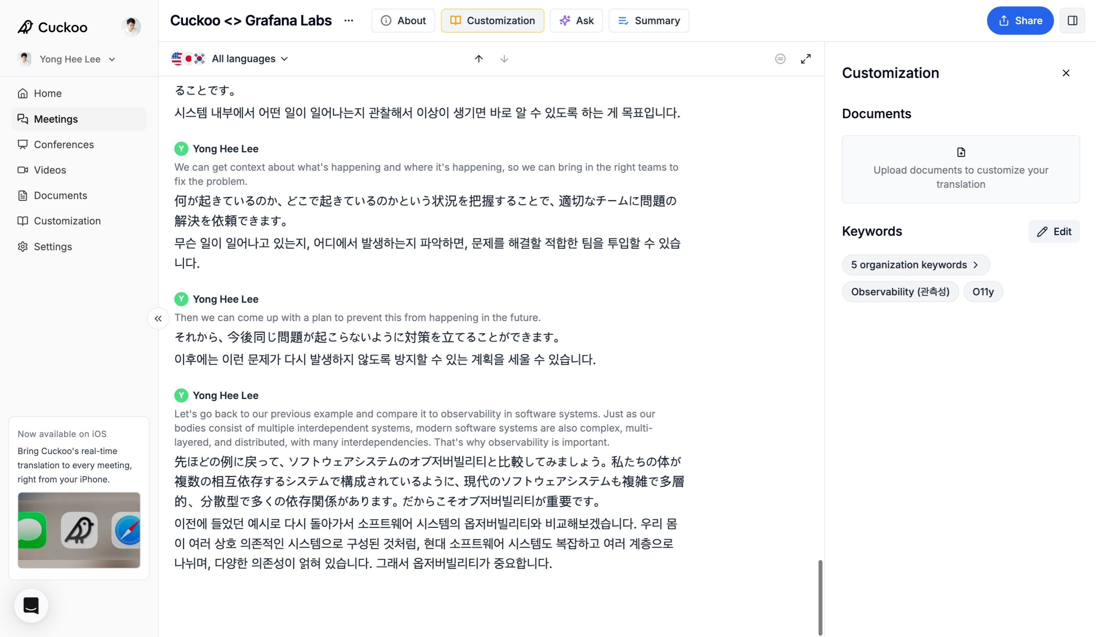Open the Yong Hee Lee workspace dropdown
This screenshot has height=637, width=1096.
67,59
